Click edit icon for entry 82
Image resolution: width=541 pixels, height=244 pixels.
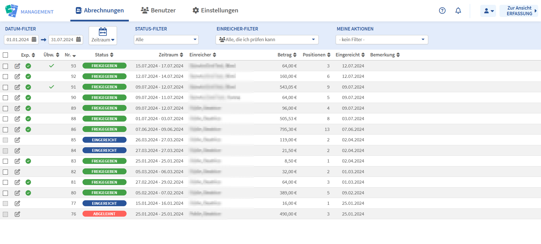pyautogui.click(x=18, y=172)
